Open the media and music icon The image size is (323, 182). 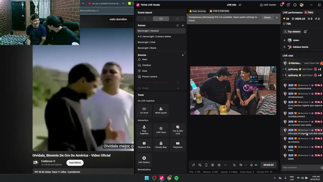point(200,165)
